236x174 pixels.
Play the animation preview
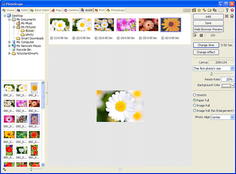pyautogui.click(x=195, y=35)
